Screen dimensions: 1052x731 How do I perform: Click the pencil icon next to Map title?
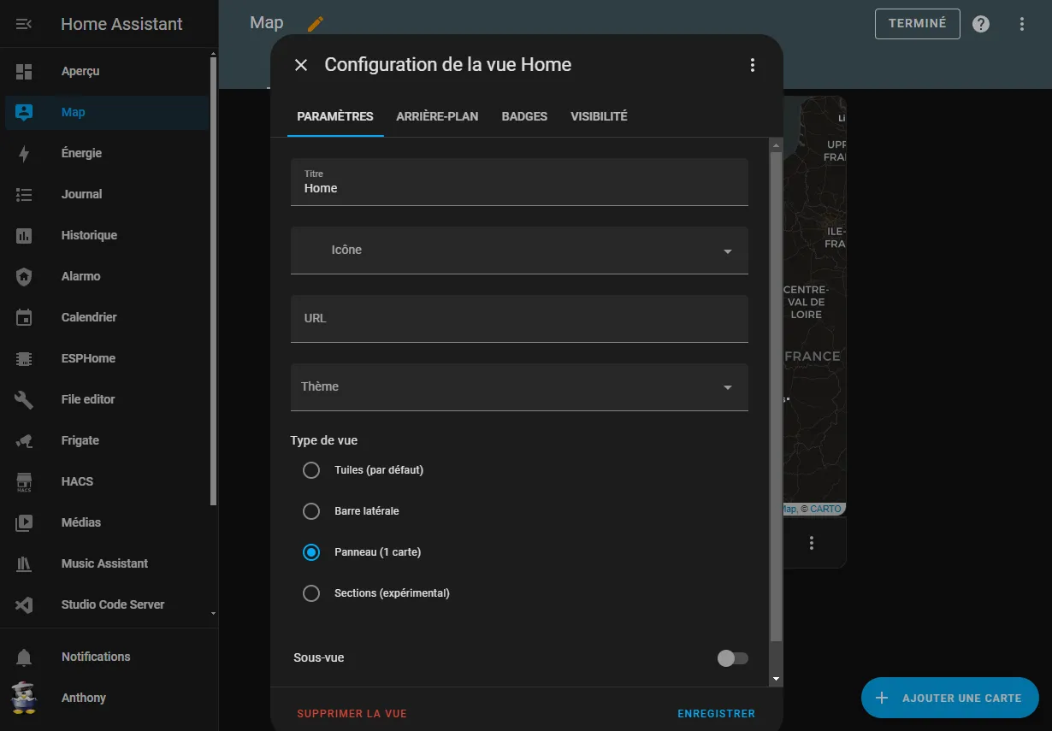tap(315, 24)
